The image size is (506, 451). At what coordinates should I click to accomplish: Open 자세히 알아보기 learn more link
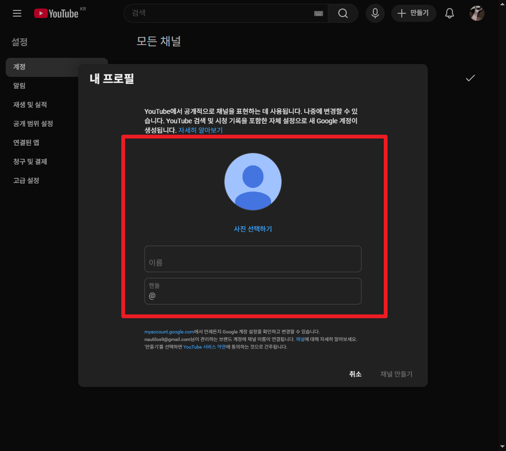tap(200, 130)
